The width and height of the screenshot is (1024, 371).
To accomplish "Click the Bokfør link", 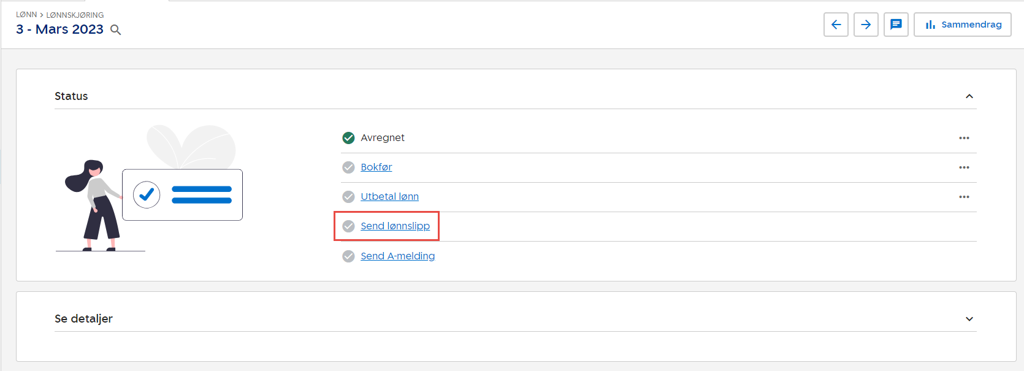I will pyautogui.click(x=376, y=167).
